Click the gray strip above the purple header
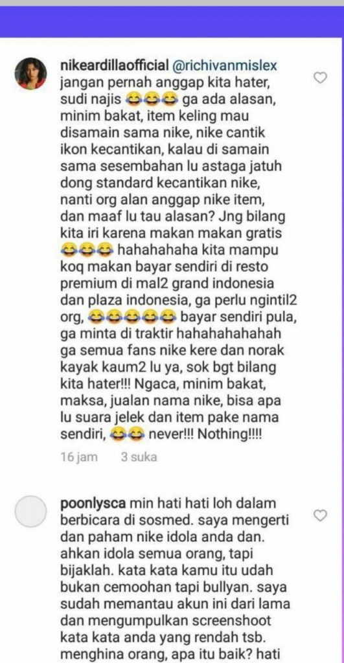Image resolution: width=344 pixels, height=663 pixels. click(172, 3)
